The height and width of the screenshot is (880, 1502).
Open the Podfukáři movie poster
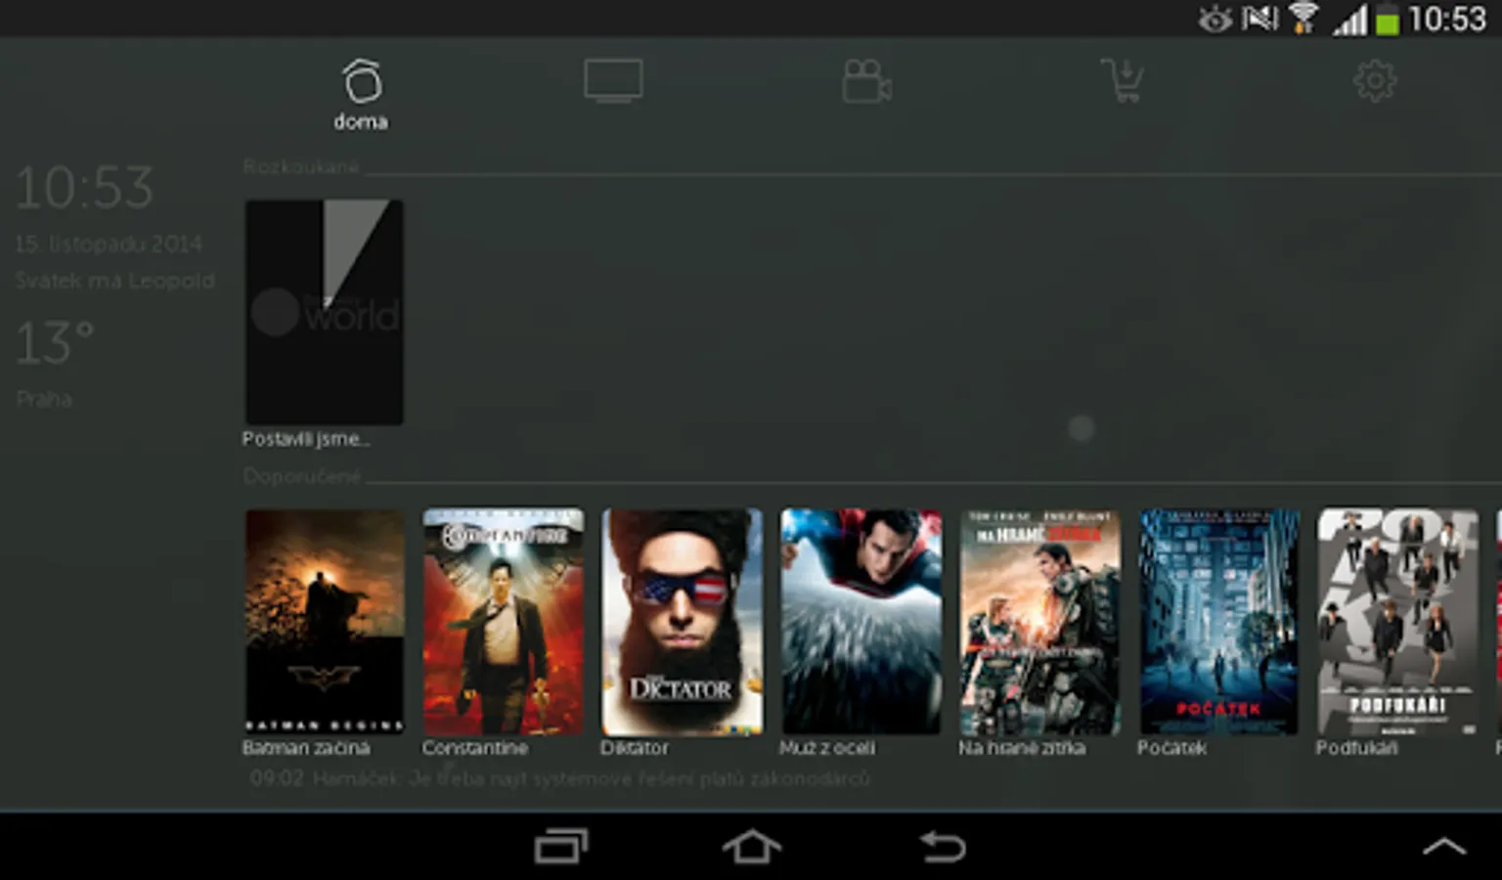pos(1397,622)
